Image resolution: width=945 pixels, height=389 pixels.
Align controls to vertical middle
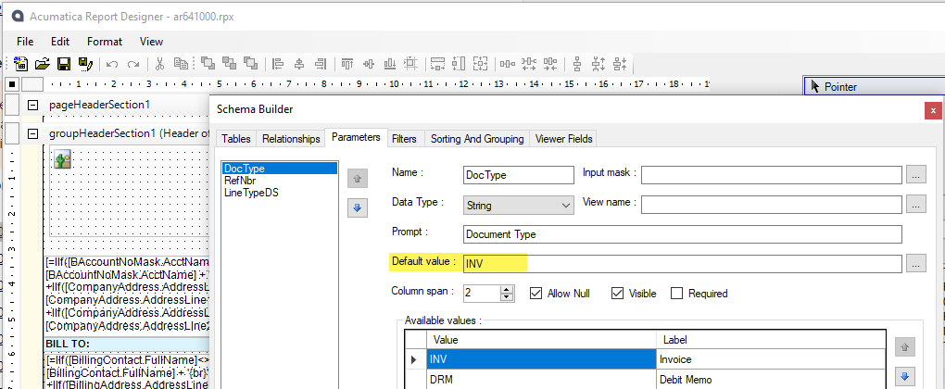[368, 63]
